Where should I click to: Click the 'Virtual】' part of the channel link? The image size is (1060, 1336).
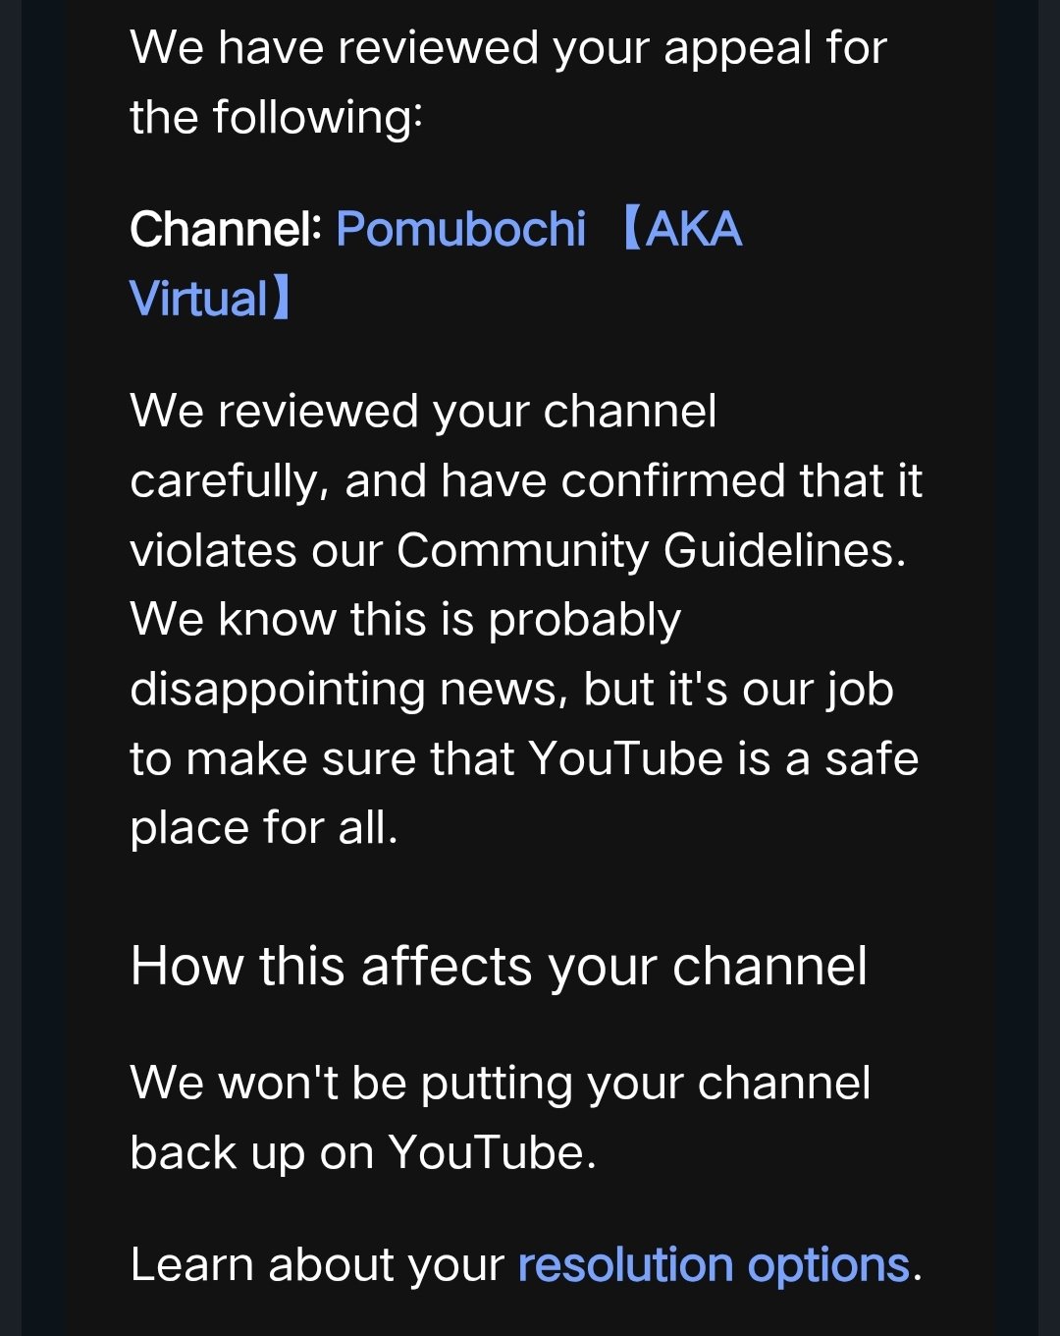point(211,299)
